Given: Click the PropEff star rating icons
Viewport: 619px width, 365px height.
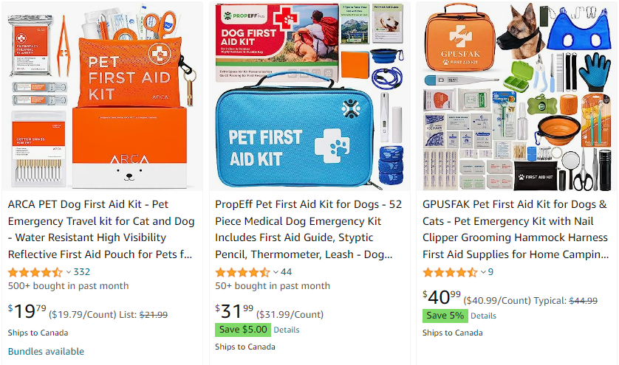Looking at the screenshot, I should click(242, 272).
